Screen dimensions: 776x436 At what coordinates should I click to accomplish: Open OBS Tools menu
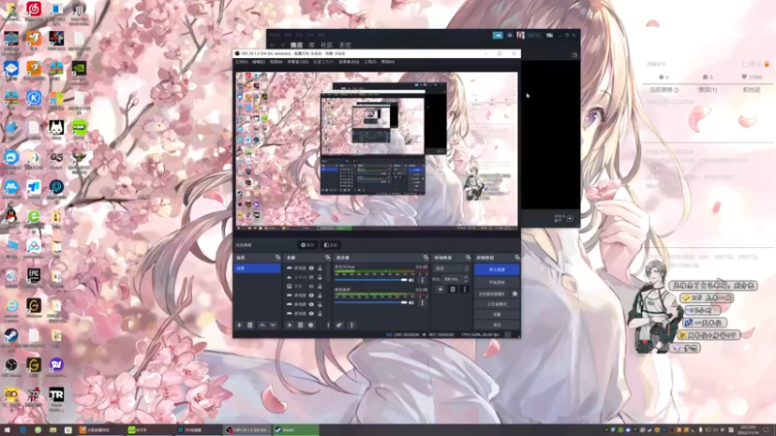pyautogui.click(x=371, y=62)
